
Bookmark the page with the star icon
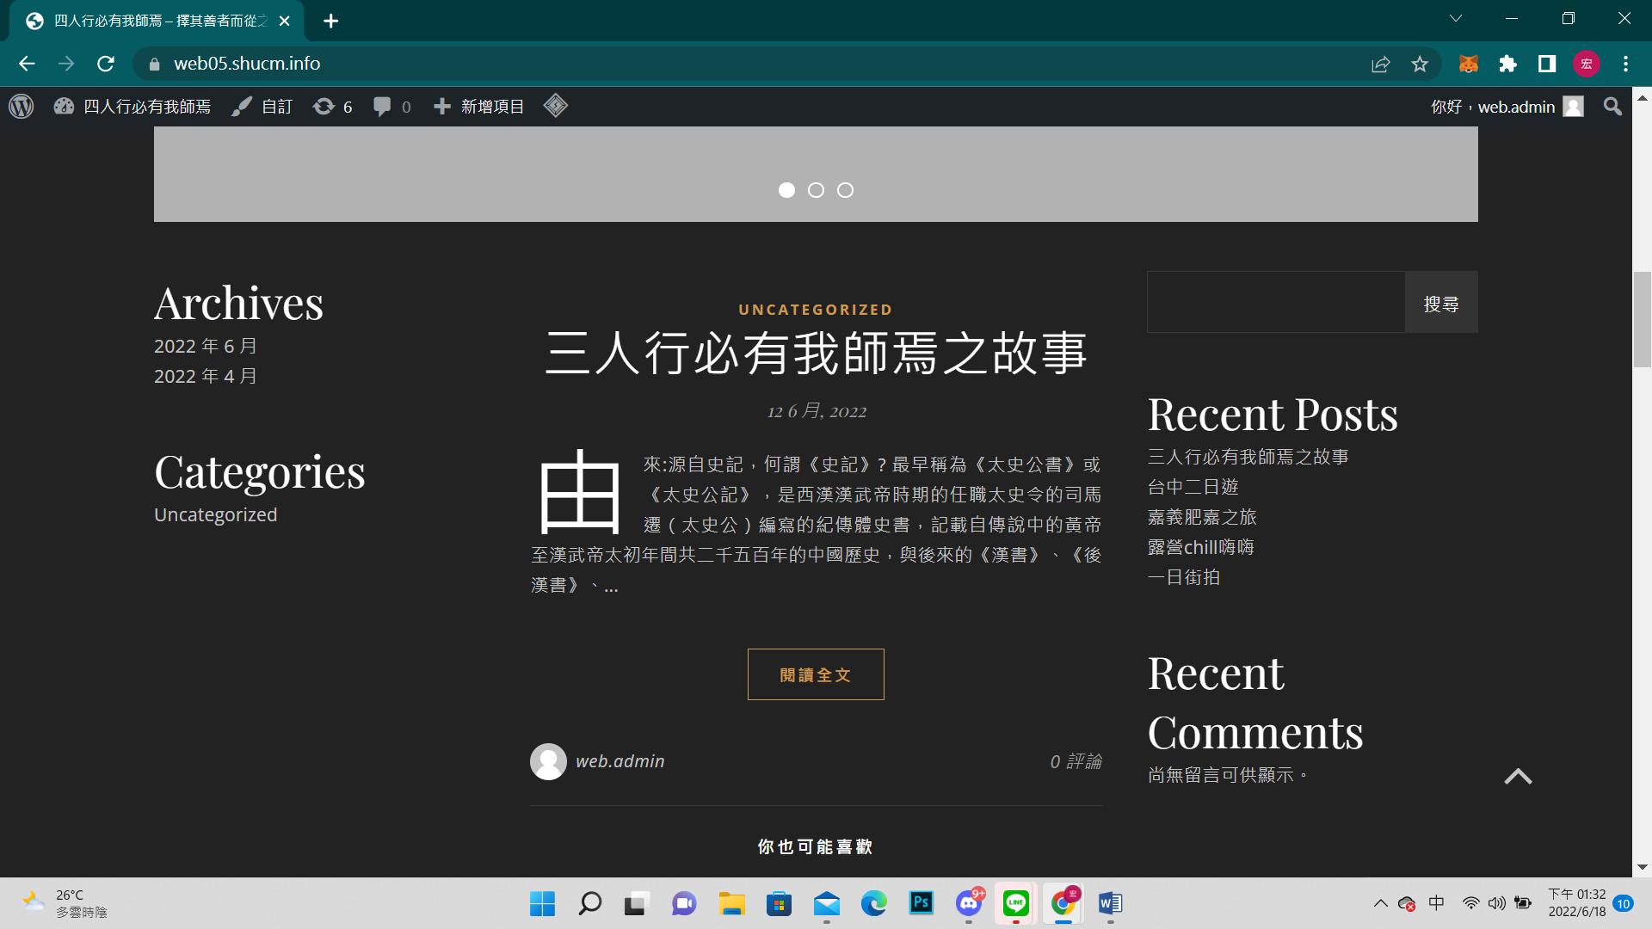[x=1420, y=64]
